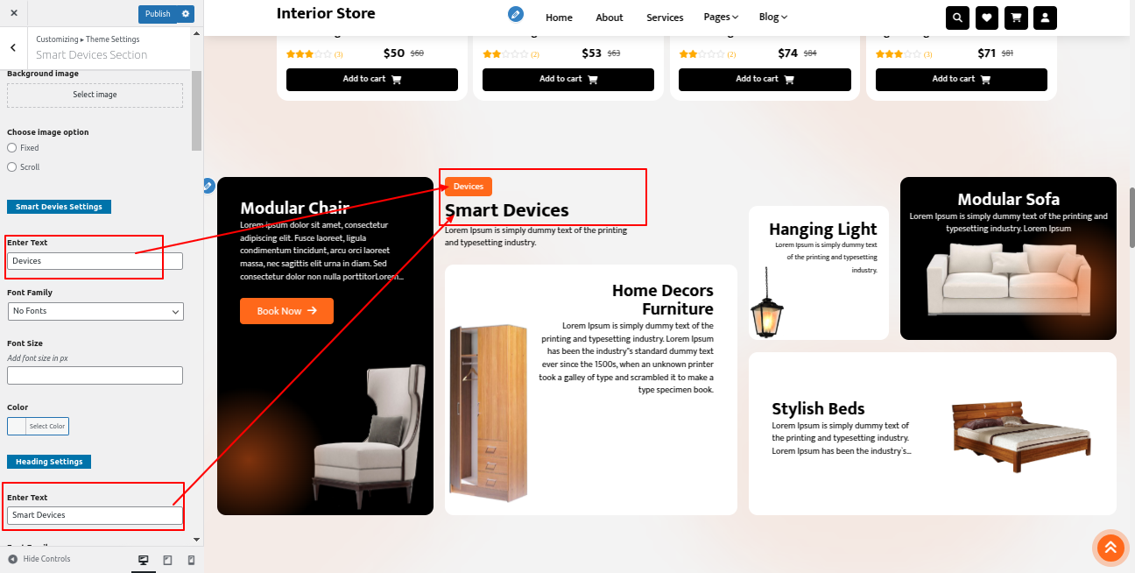Expand the Blog menu dropdown
1135x573 pixels.
[x=773, y=18]
